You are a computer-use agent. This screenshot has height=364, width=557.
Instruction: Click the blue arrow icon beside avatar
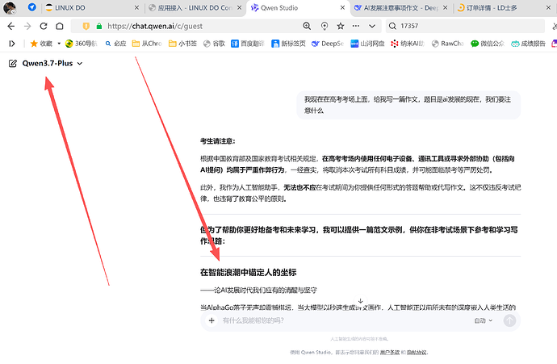tap(32, 7)
